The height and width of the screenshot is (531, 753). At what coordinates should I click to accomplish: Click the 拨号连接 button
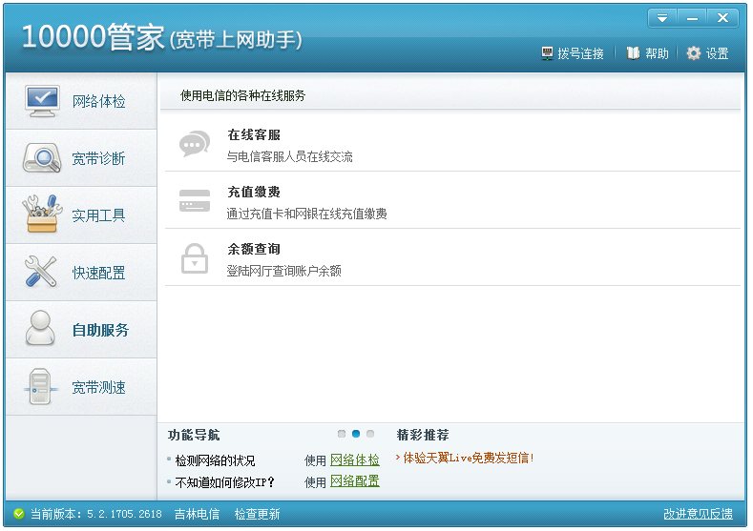tap(573, 53)
